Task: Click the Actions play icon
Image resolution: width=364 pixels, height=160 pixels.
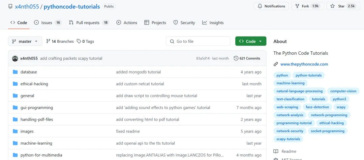Action: 119,22
